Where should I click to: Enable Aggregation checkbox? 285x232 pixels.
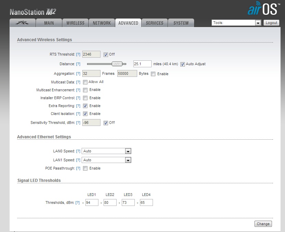153,74
